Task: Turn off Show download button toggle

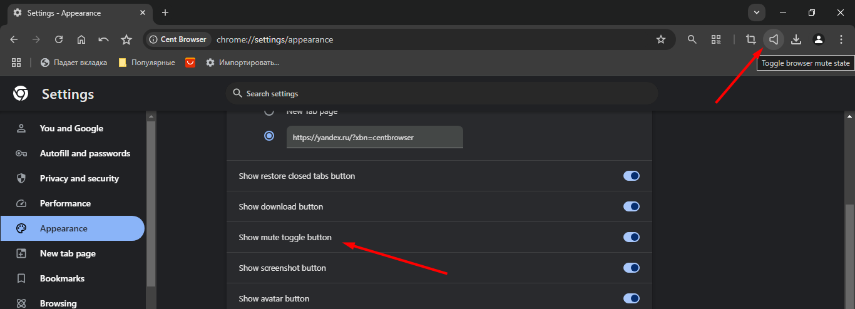Action: [632, 206]
